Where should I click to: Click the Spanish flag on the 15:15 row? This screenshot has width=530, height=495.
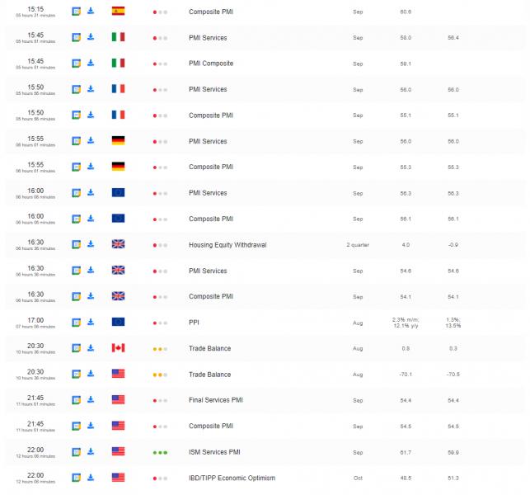(x=119, y=12)
